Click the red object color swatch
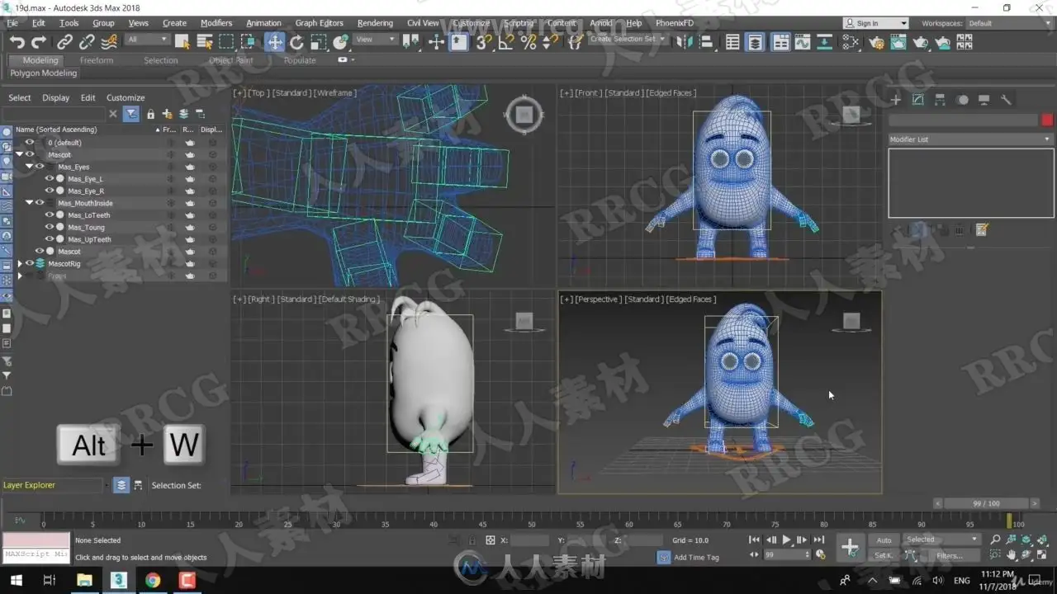Viewport: 1057px width, 594px height. click(1047, 120)
